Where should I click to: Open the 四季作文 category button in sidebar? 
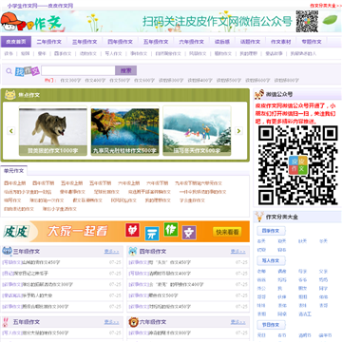coord(271,231)
